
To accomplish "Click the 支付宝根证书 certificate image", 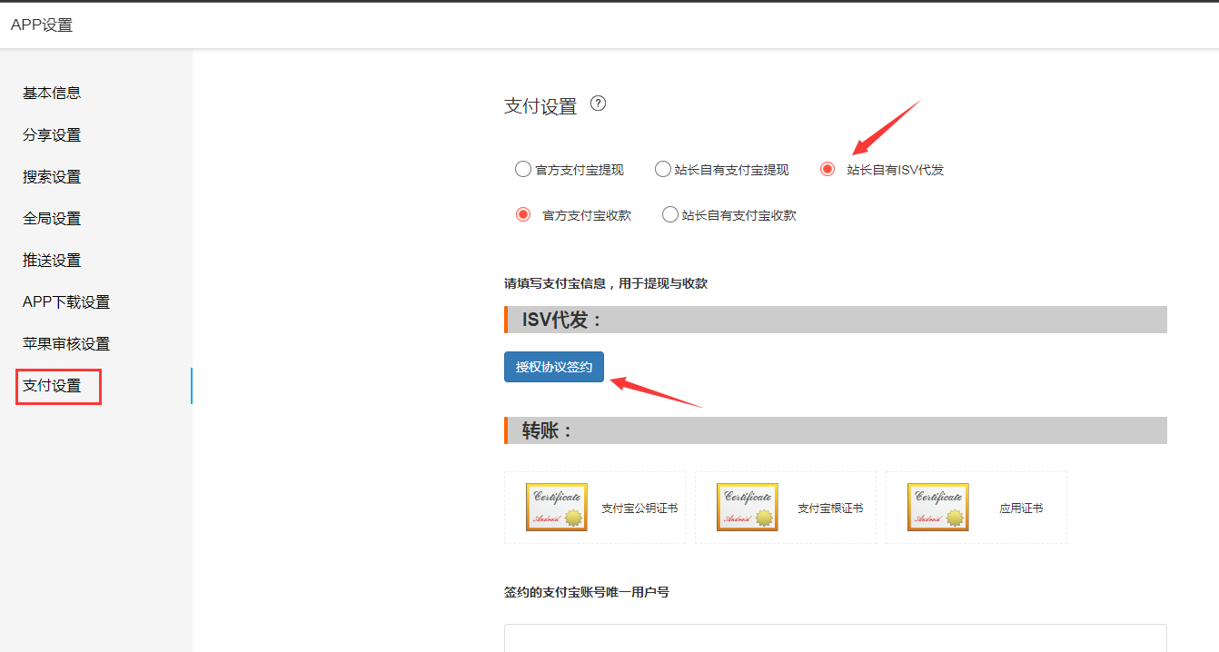I will pyautogui.click(x=748, y=507).
